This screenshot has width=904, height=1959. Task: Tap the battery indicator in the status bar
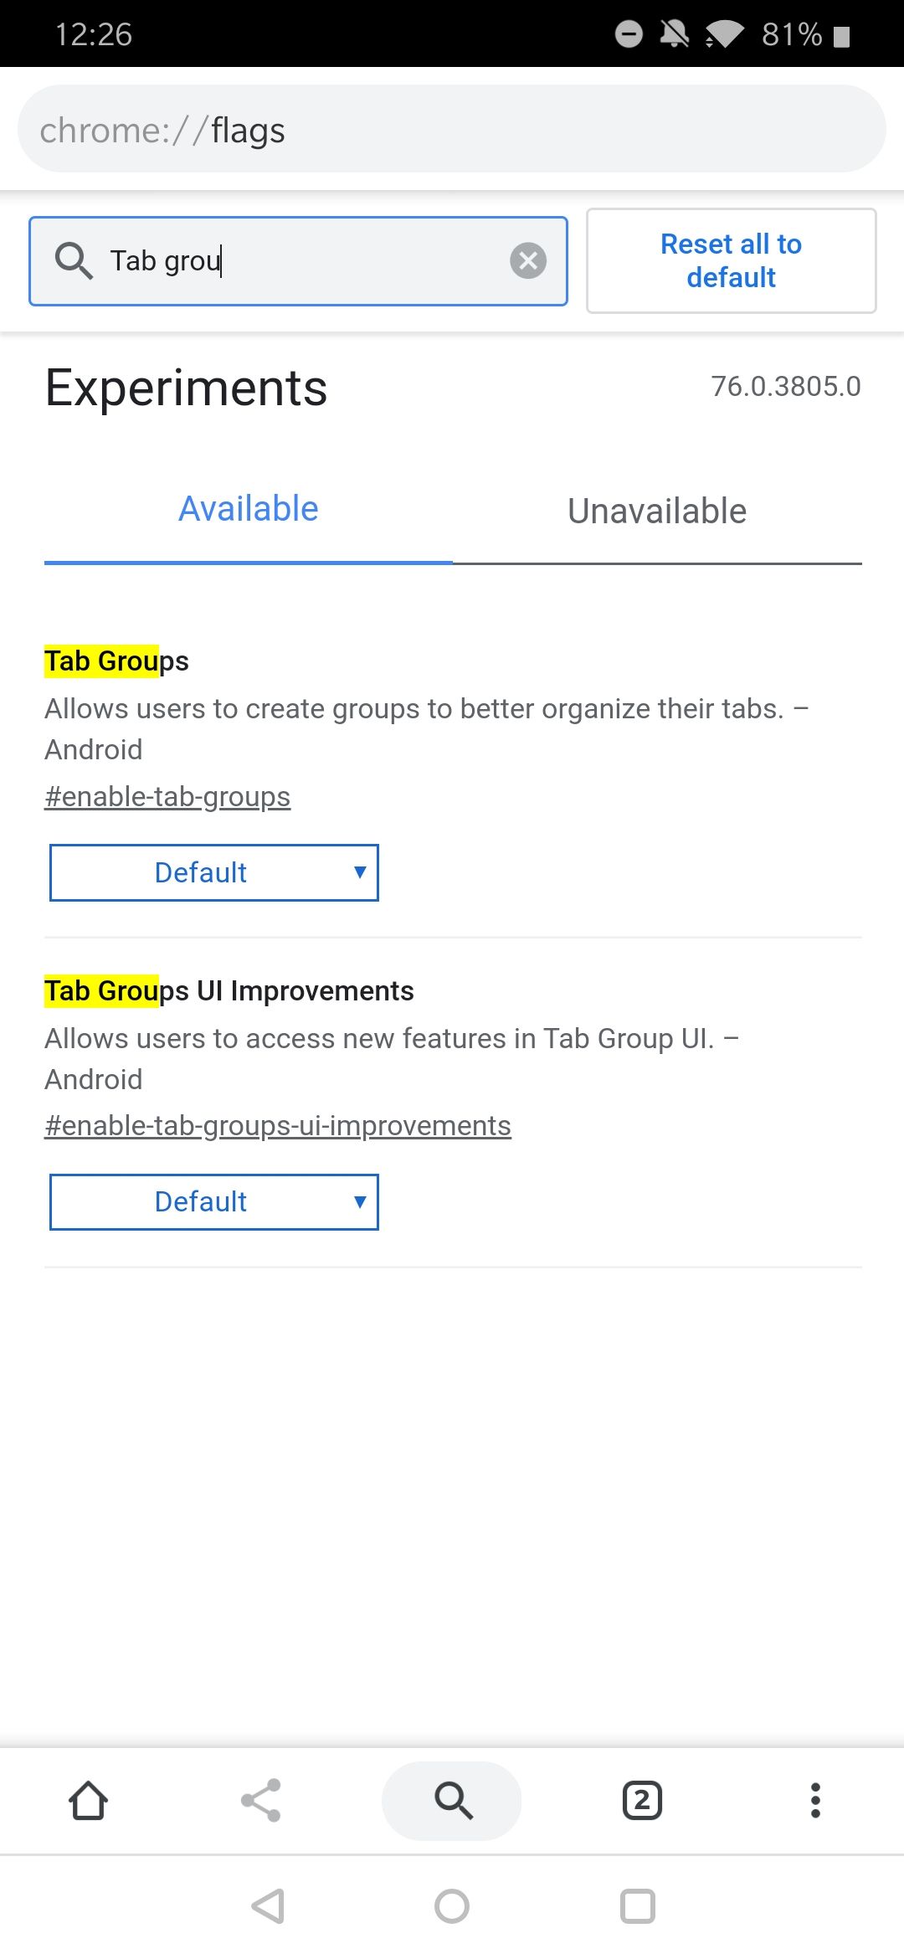(840, 33)
